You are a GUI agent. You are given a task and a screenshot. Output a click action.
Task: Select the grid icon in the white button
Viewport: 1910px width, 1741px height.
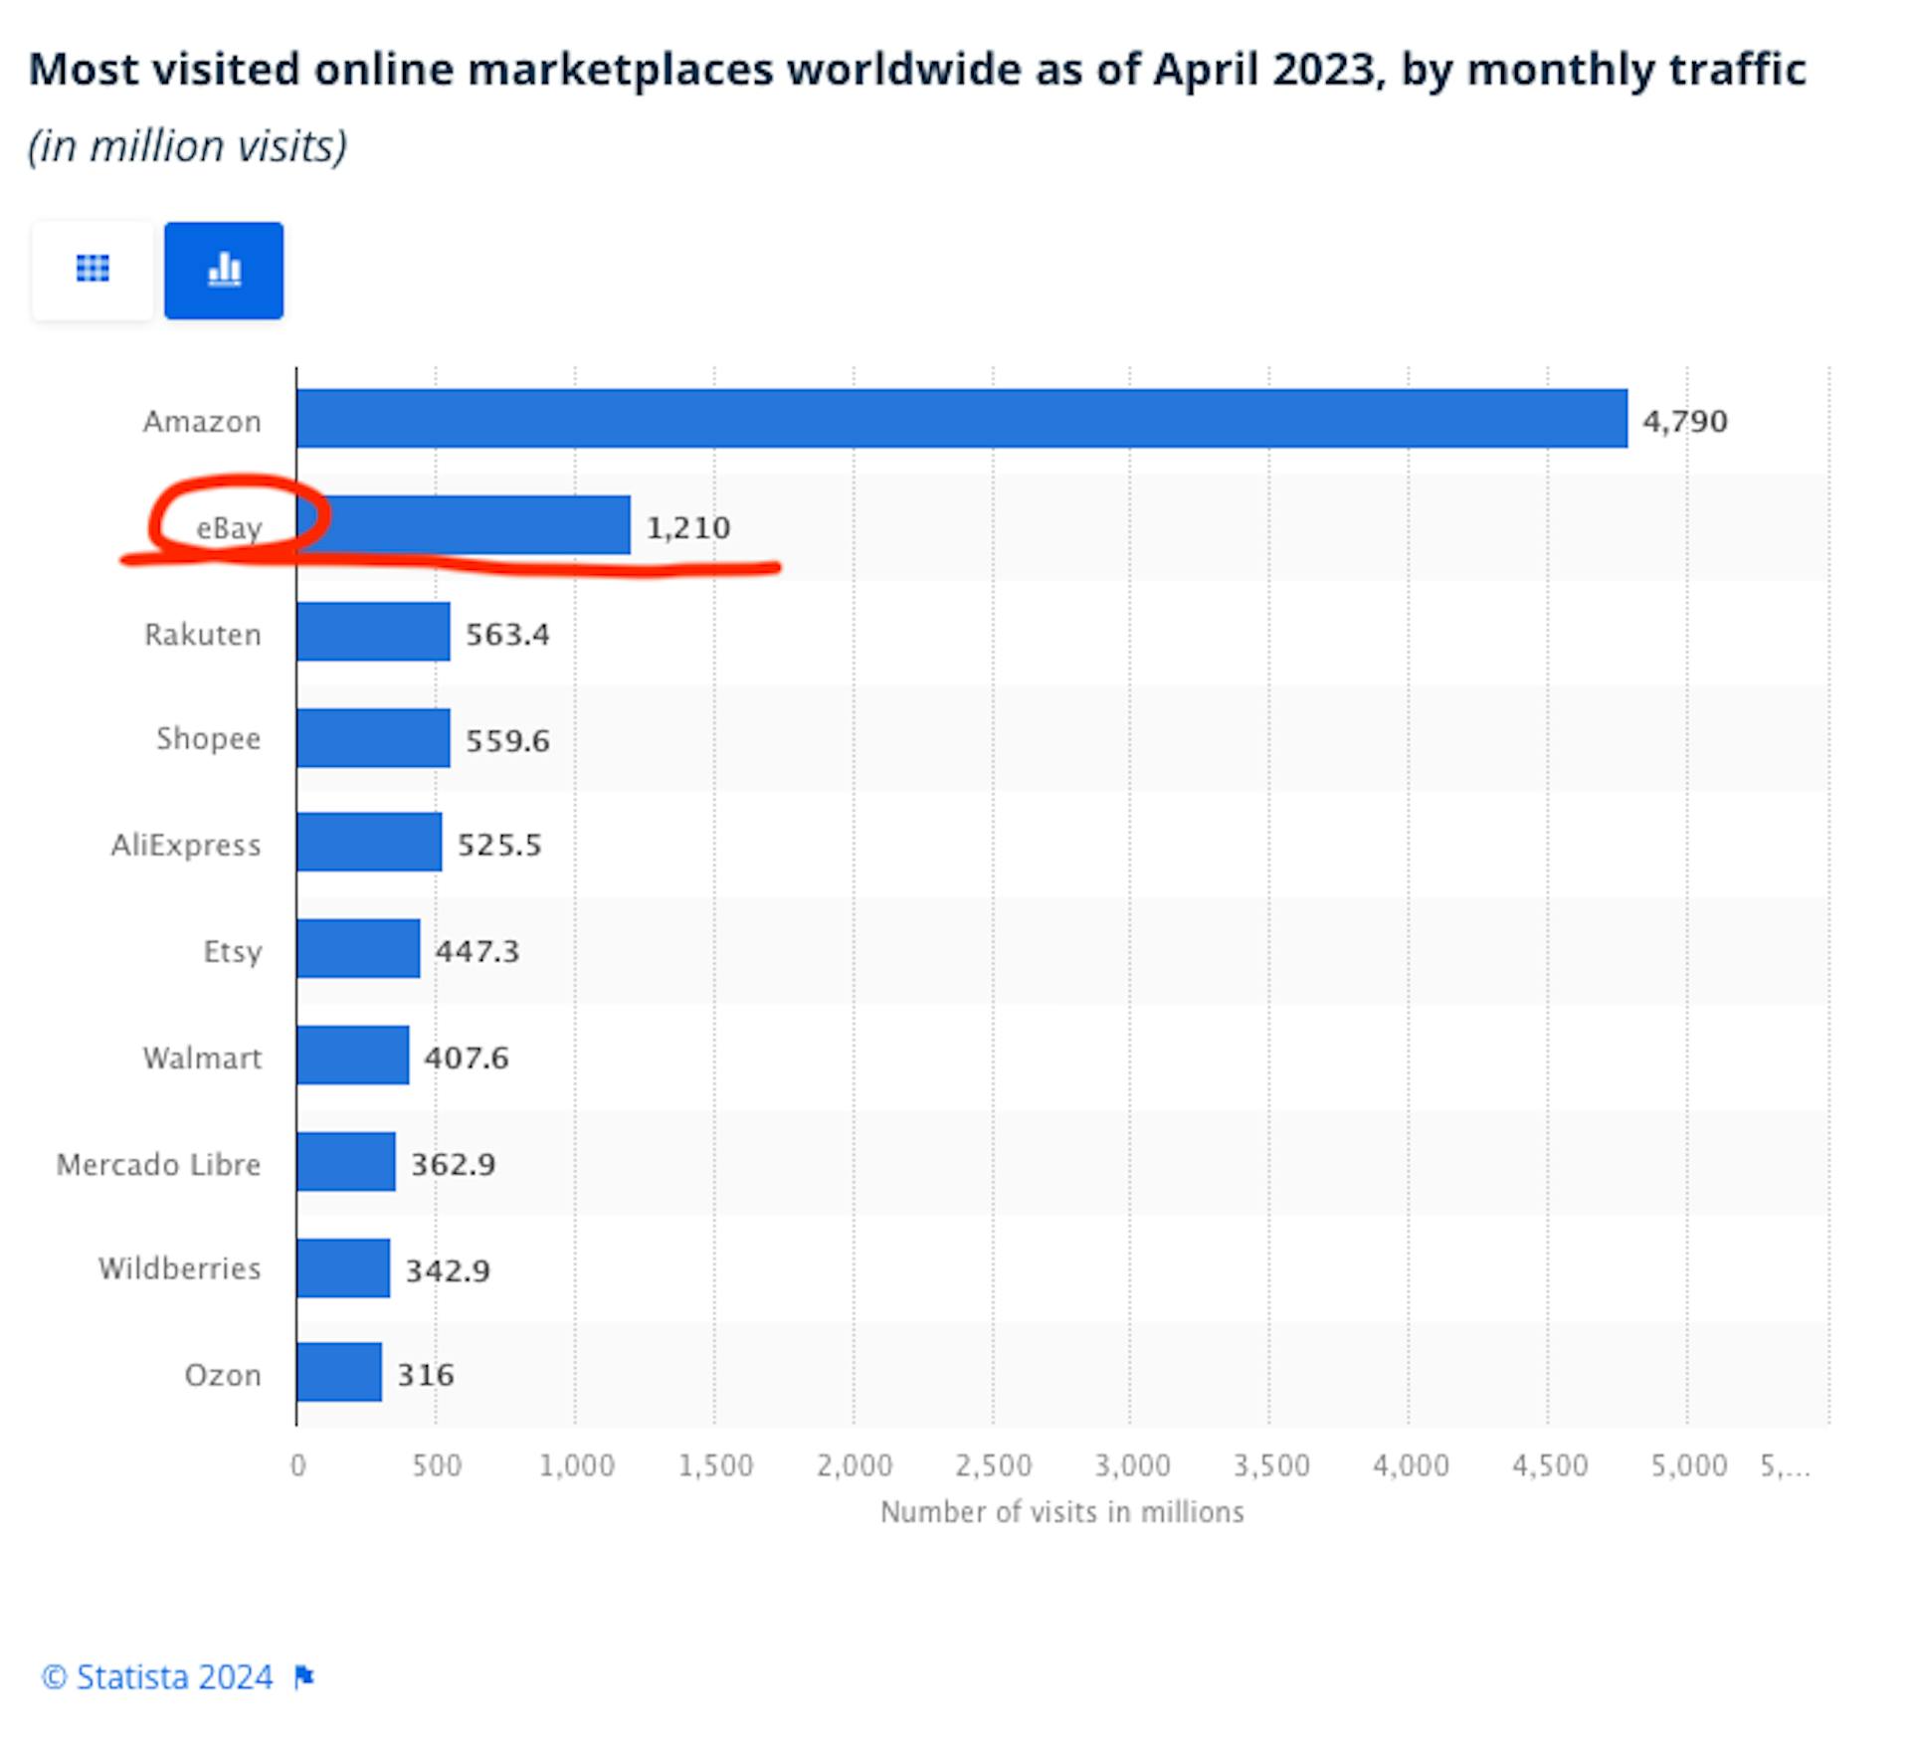pyautogui.click(x=92, y=270)
